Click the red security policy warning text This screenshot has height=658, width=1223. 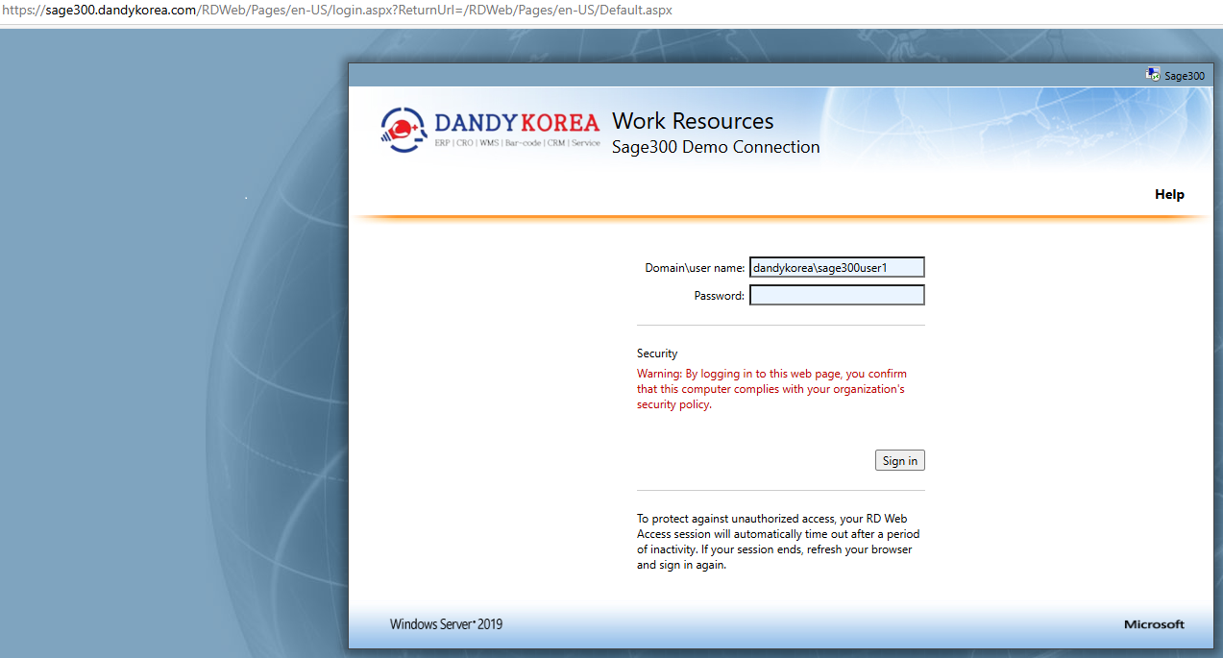(x=771, y=389)
